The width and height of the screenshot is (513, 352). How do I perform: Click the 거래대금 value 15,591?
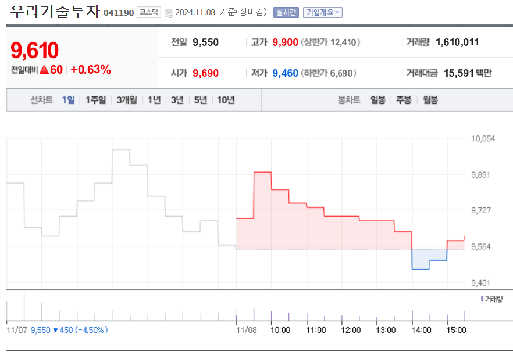[x=459, y=73]
